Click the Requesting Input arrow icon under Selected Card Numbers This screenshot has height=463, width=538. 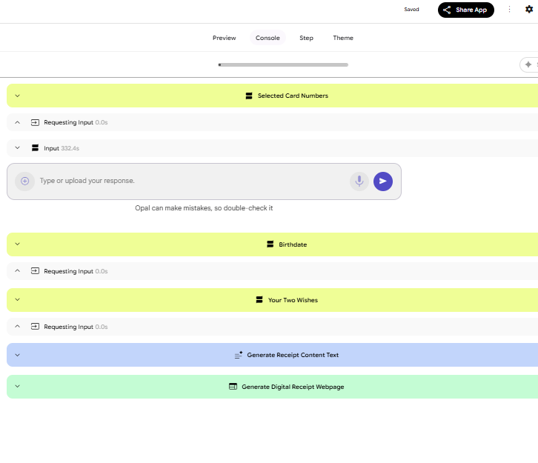[x=35, y=122]
